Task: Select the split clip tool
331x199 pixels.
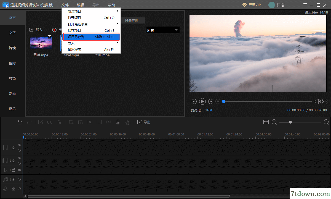Action: (x=50, y=122)
